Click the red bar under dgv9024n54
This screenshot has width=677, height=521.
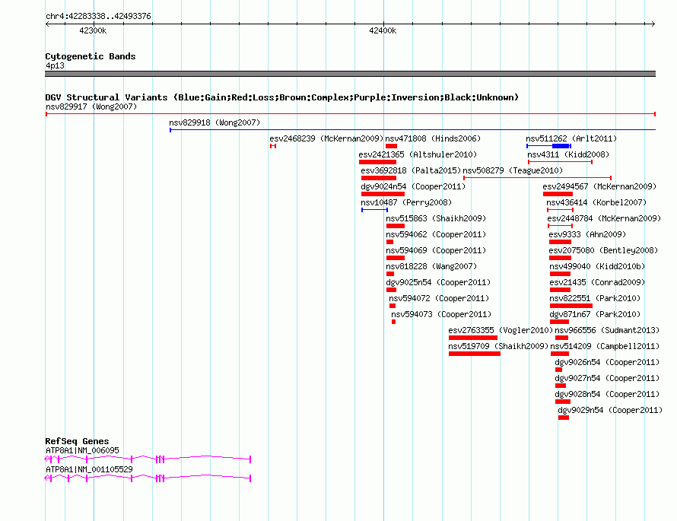383,194
